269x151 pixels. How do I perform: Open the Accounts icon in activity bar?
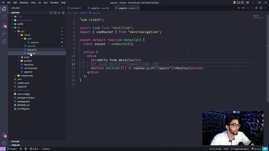pyautogui.click(x=4, y=135)
